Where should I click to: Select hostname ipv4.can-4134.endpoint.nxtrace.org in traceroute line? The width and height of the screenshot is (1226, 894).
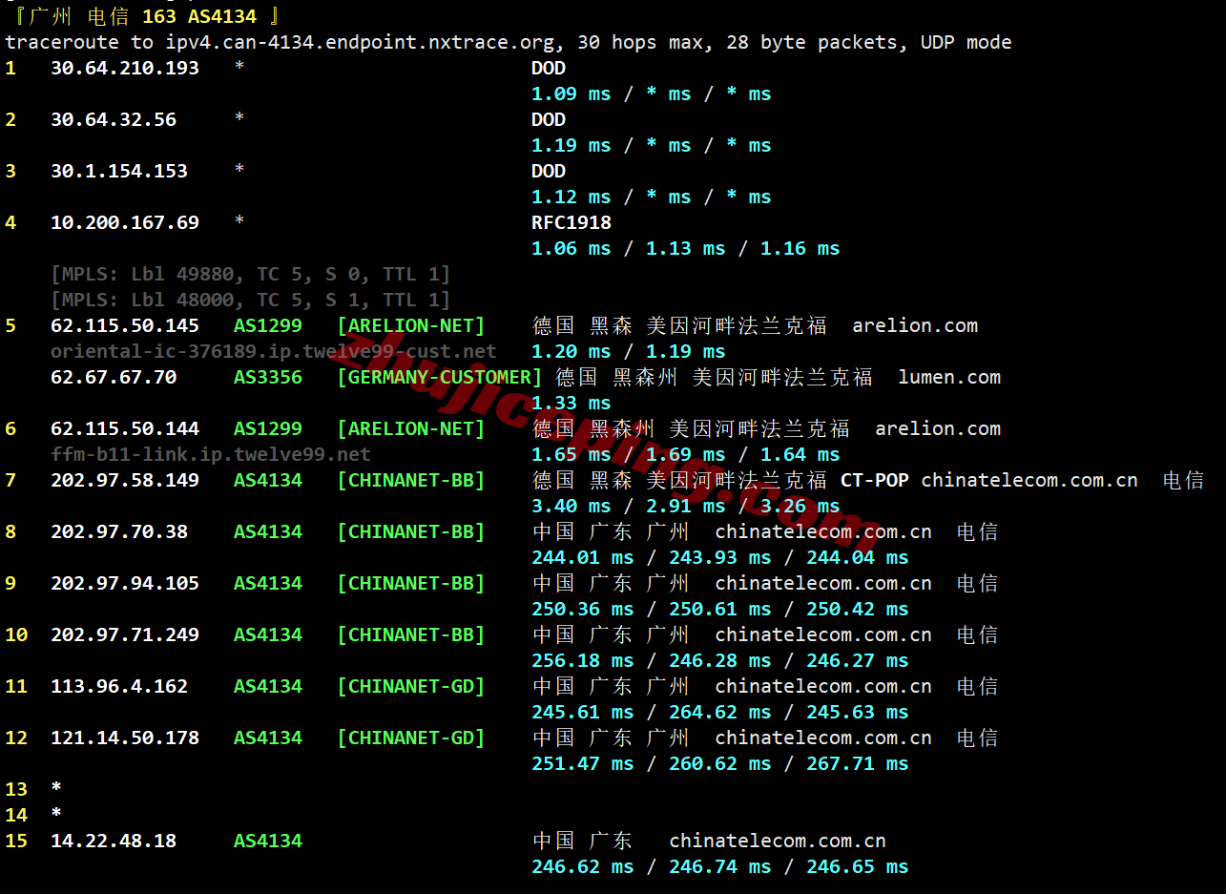362,42
